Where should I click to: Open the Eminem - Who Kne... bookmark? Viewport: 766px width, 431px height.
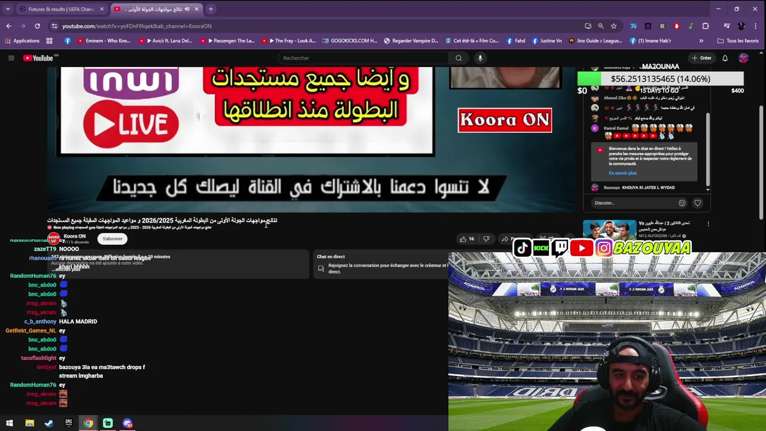tap(102, 41)
